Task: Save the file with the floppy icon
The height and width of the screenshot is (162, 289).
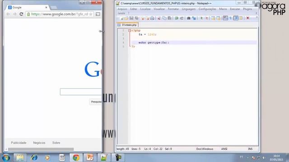Action: pyautogui.click(x=131, y=18)
